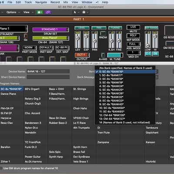Open the SC-88 Pro def. map menu
The height and width of the screenshot is (174, 174).
[x=62, y=48]
